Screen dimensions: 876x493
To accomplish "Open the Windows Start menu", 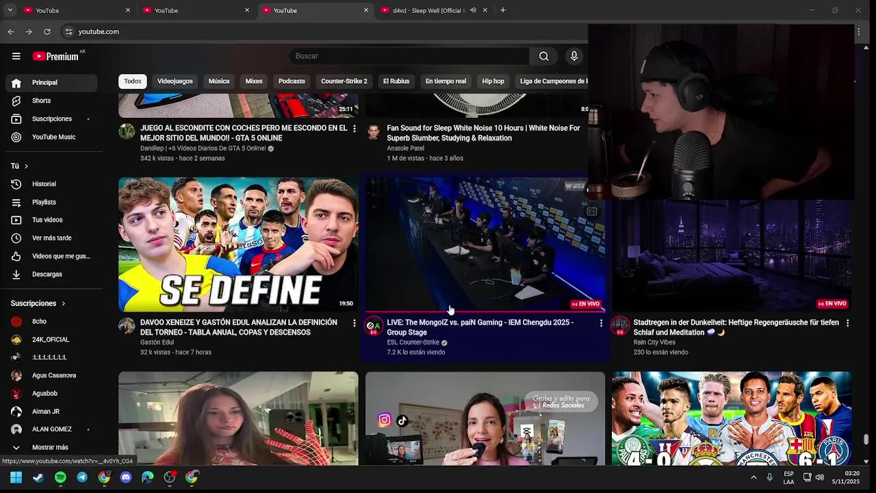I will click(16, 477).
